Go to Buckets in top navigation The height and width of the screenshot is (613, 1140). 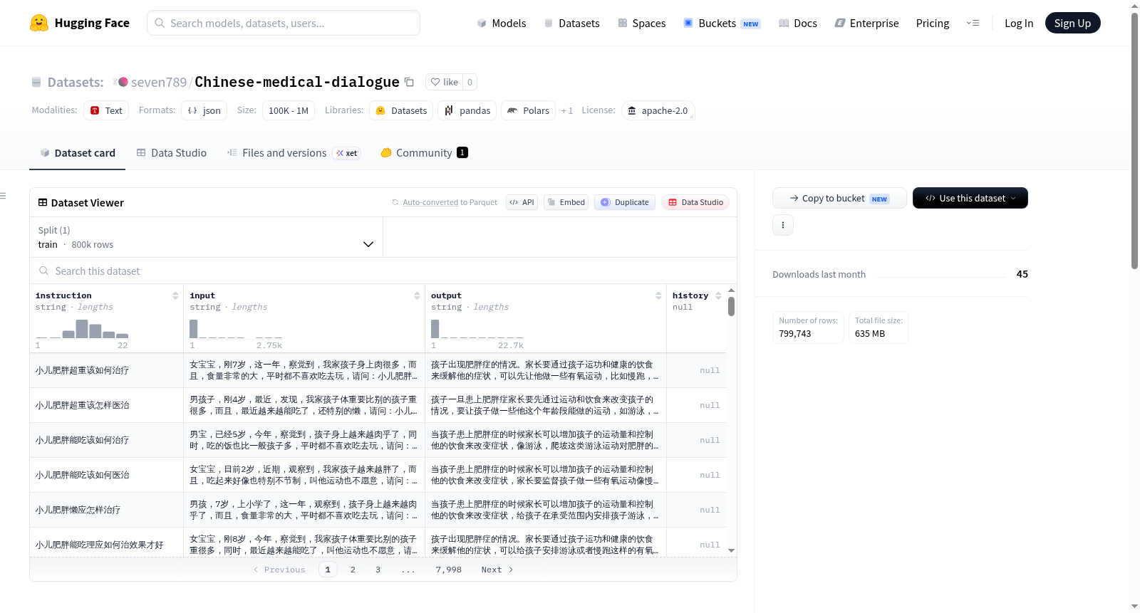click(x=722, y=23)
